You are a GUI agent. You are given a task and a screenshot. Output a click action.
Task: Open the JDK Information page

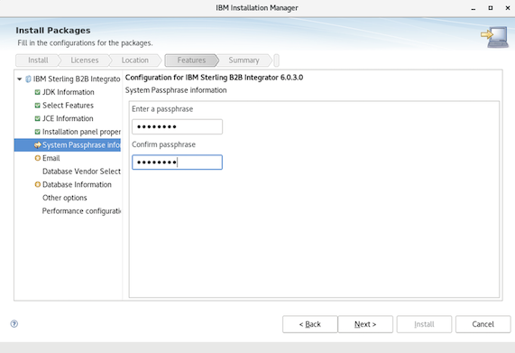[69, 92]
